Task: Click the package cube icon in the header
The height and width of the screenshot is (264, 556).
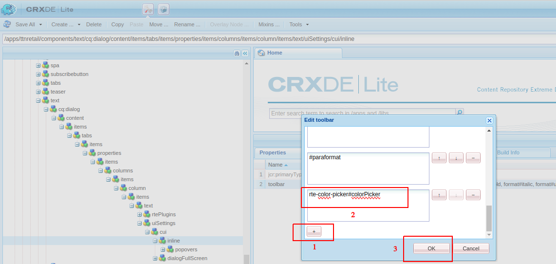Action: [x=164, y=9]
